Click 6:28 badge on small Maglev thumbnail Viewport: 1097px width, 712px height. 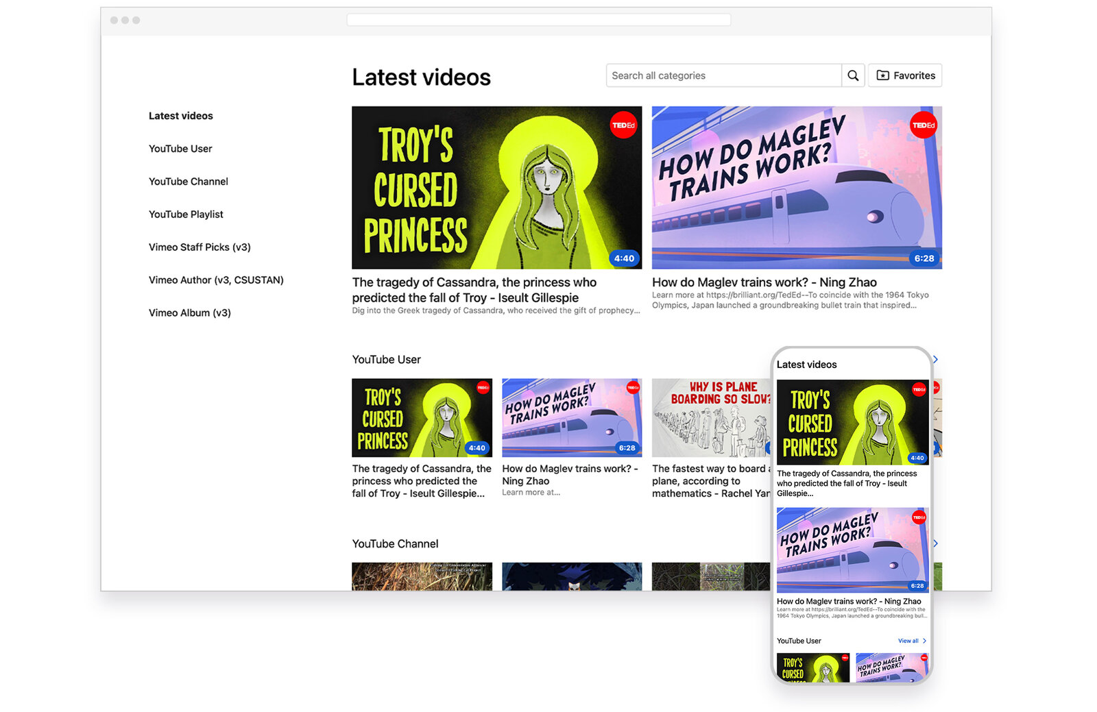point(627,447)
